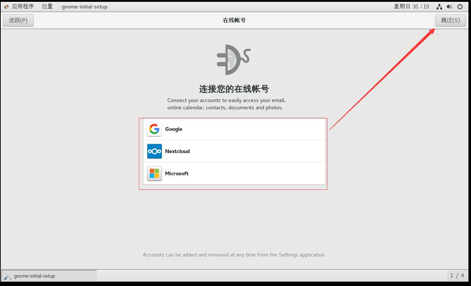Click the Accounts can be added footer note

pyautogui.click(x=234, y=255)
